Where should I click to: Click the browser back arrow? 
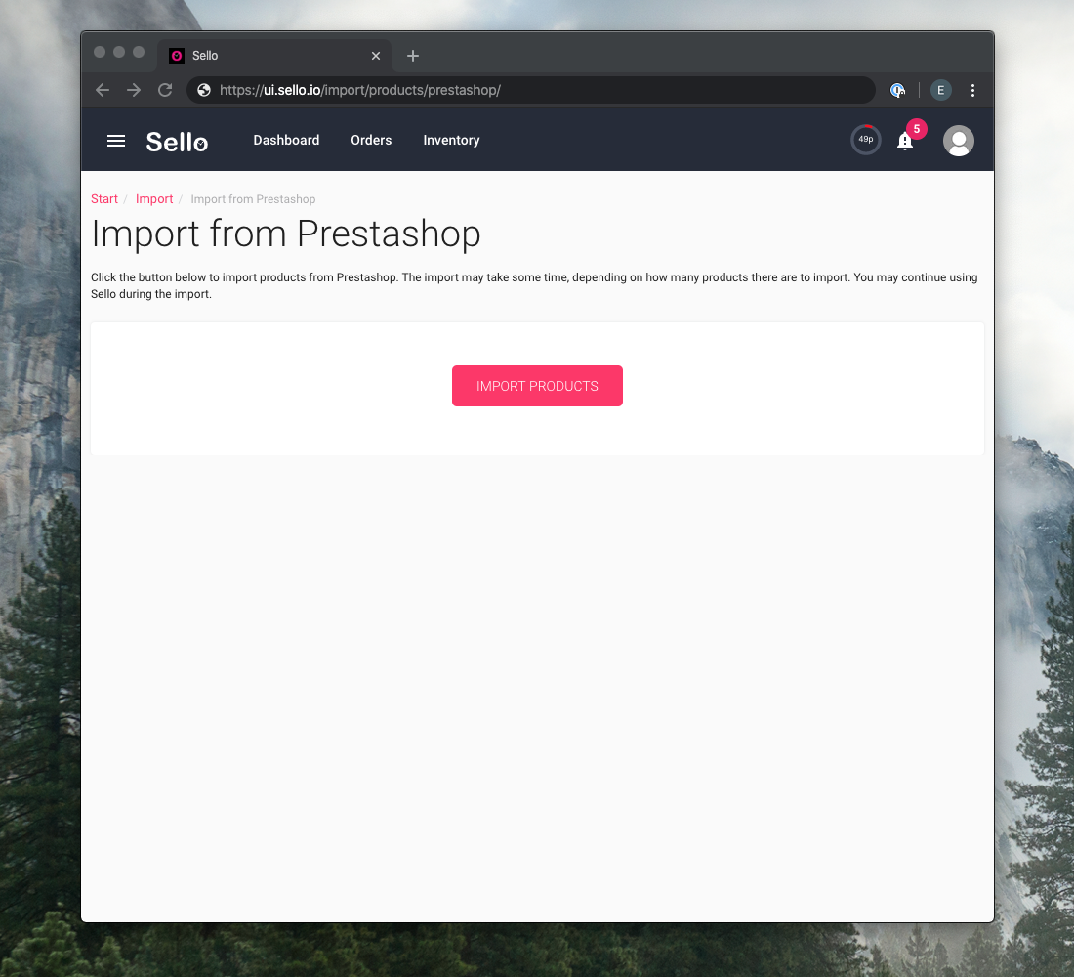point(103,90)
